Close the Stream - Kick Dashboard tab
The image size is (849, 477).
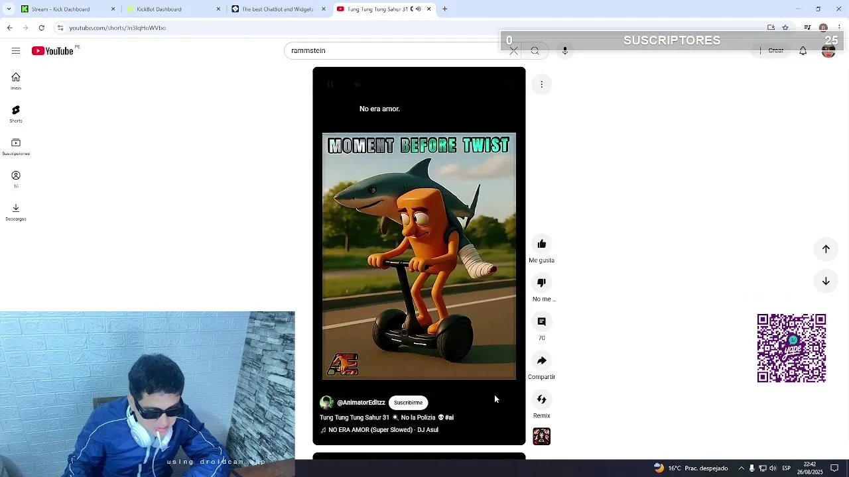113,9
